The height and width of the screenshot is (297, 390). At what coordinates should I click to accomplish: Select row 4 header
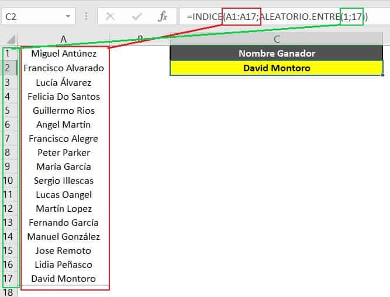pos(9,96)
